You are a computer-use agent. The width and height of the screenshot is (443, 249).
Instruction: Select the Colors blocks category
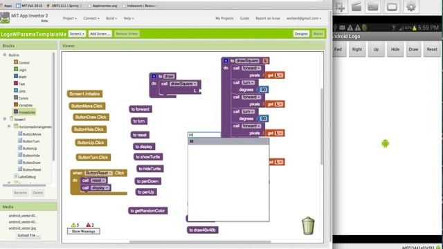[21, 98]
